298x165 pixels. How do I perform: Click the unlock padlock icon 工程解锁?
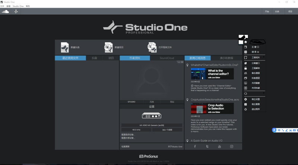click(x=245, y=68)
